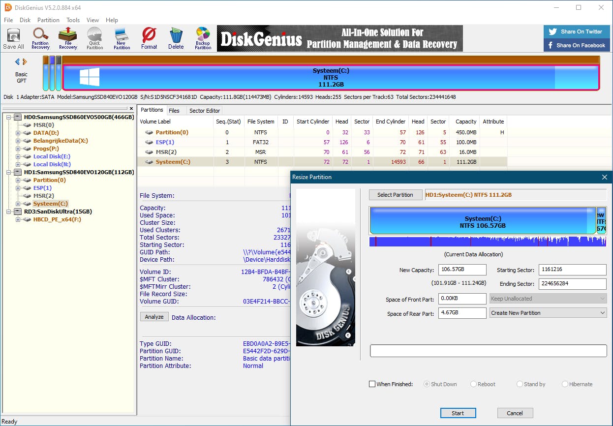The width and height of the screenshot is (613, 426).
Task: Go to previous disk arrow
Action: (17, 61)
